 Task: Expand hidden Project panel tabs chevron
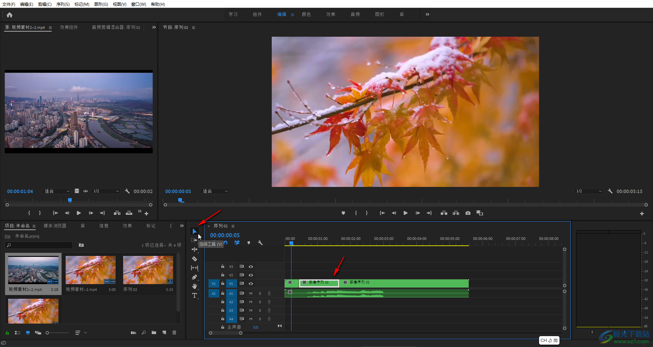(x=182, y=226)
